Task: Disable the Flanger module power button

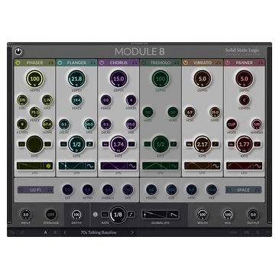Action: [60, 63]
